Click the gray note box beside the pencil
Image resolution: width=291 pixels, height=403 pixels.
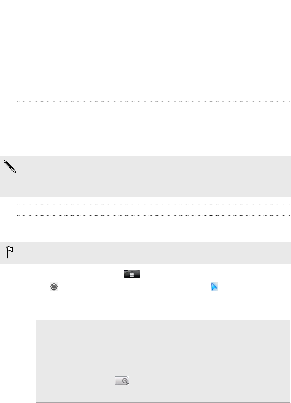click(145, 176)
